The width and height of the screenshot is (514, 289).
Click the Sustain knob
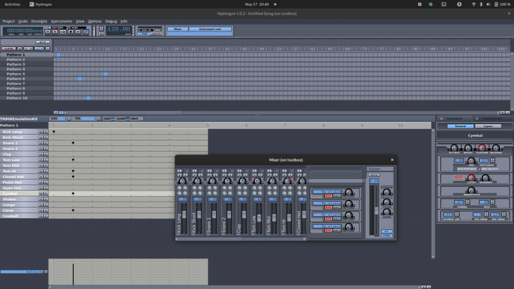coord(482,148)
